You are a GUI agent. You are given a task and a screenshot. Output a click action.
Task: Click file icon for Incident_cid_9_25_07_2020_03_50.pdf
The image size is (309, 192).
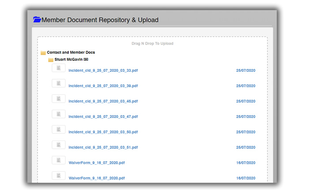(59, 129)
